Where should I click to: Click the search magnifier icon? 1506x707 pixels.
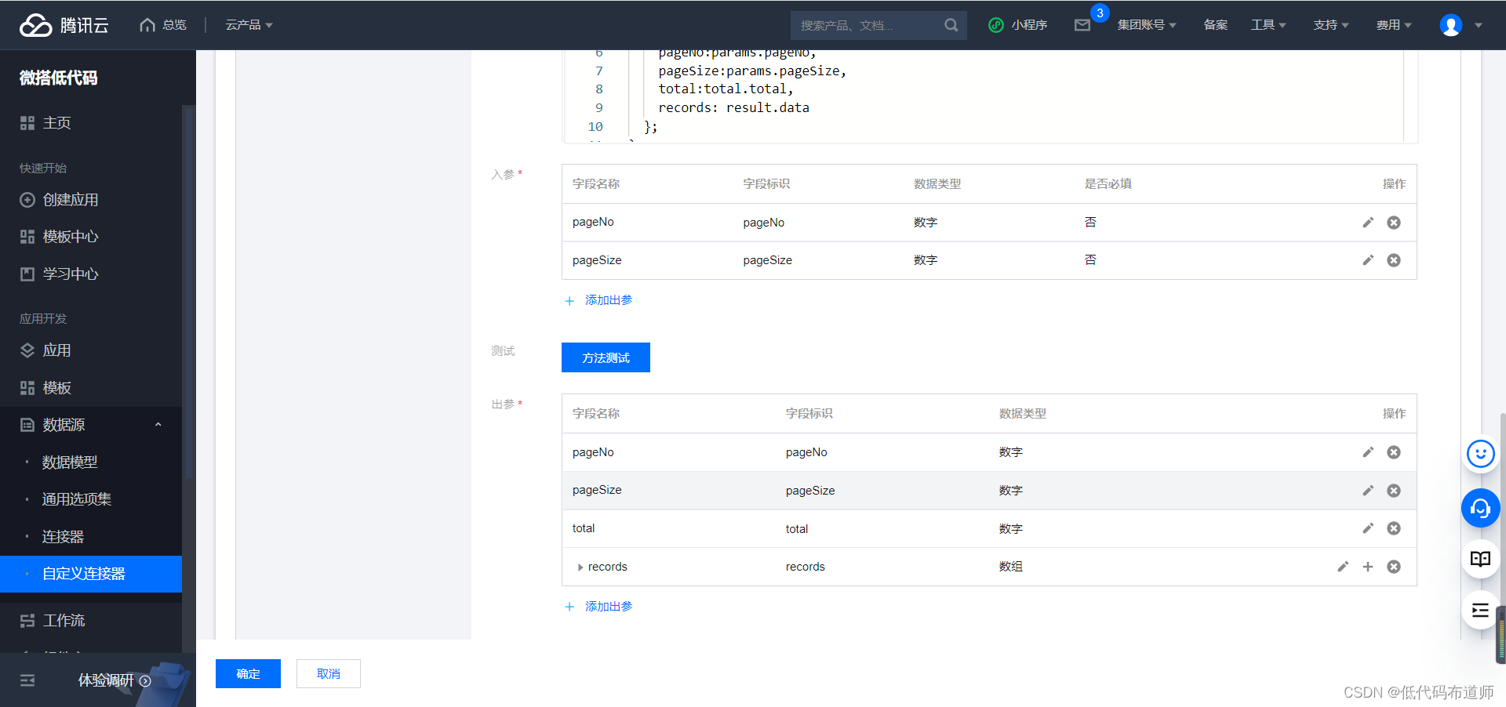click(951, 25)
